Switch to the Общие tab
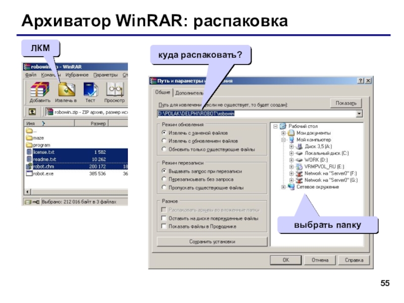 (x=163, y=92)
